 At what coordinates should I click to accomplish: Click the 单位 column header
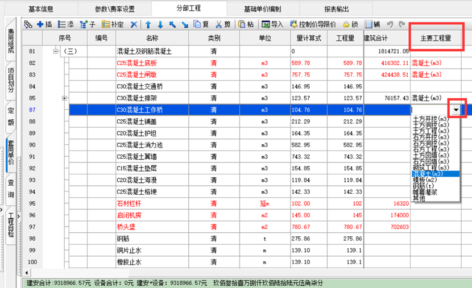click(265, 38)
